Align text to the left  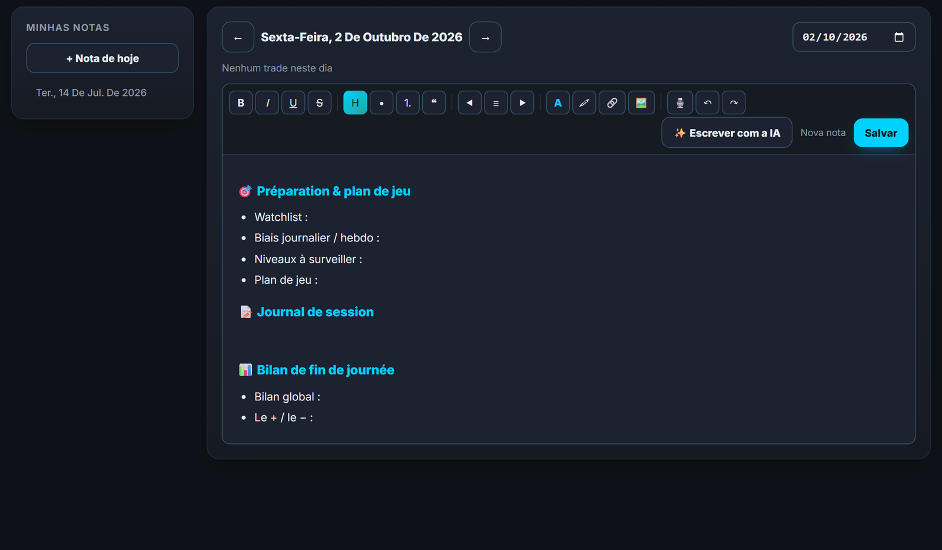[470, 102]
